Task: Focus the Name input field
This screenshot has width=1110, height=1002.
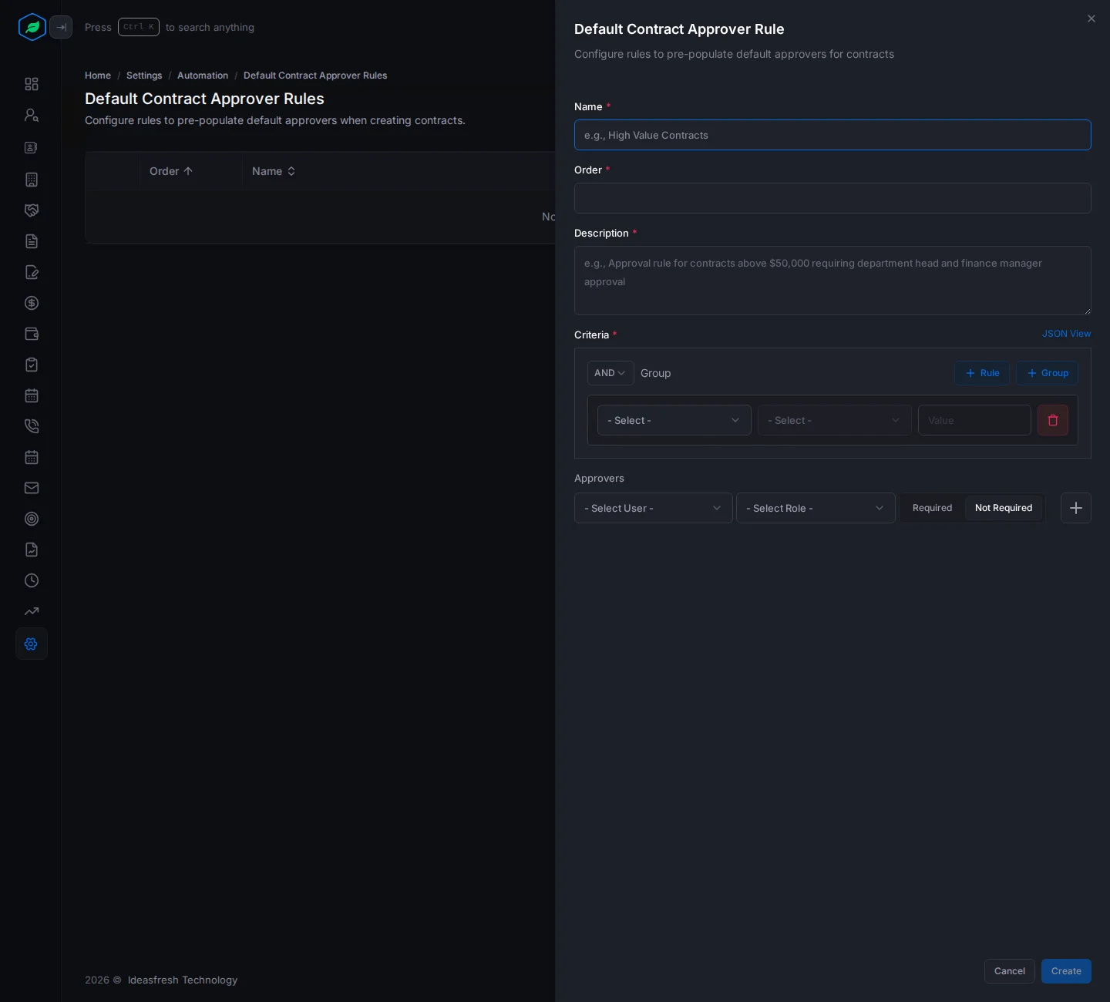Action: [x=832, y=135]
